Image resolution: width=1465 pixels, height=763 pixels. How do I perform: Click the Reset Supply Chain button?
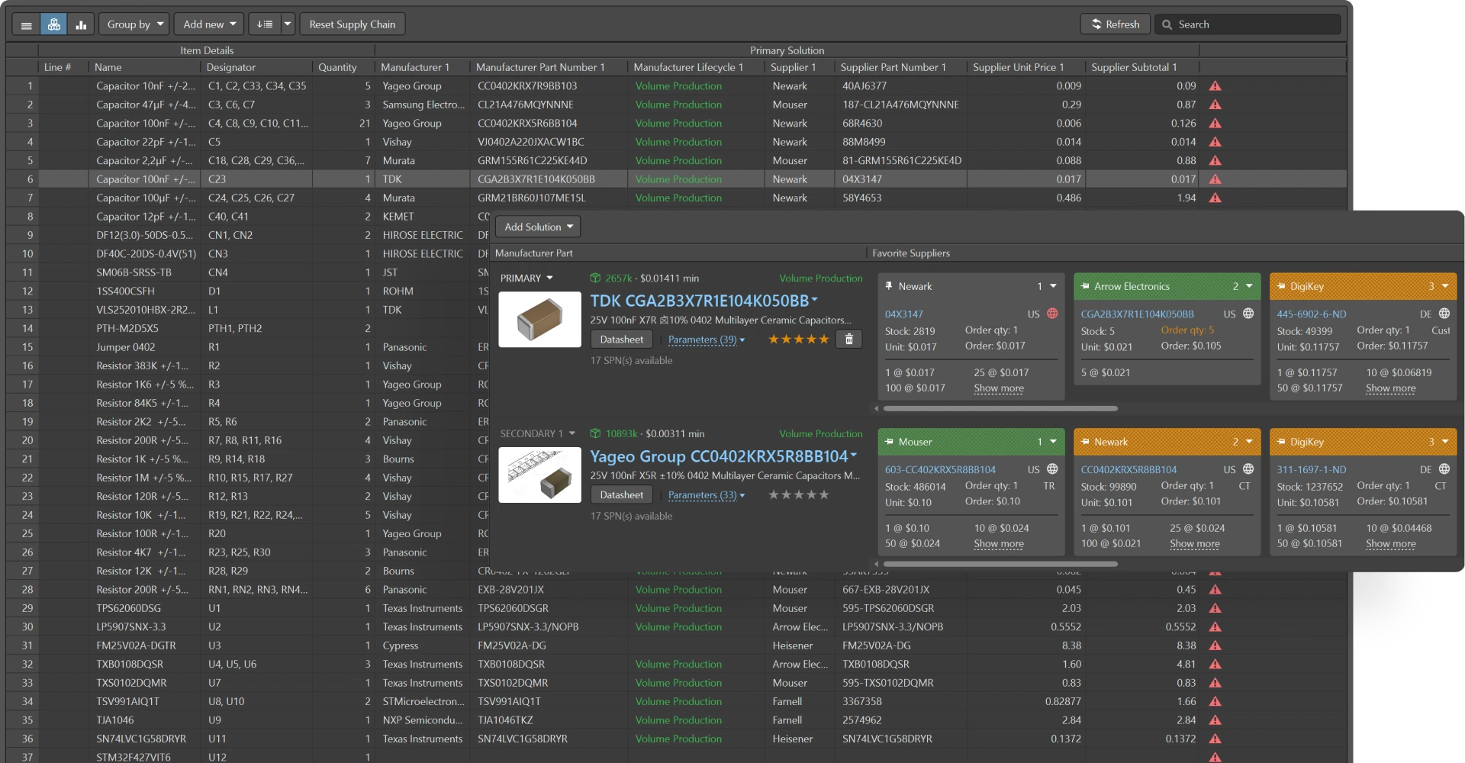click(353, 24)
